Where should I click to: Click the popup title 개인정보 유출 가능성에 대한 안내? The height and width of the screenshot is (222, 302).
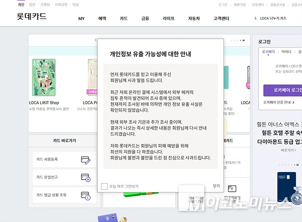click(x=150, y=54)
